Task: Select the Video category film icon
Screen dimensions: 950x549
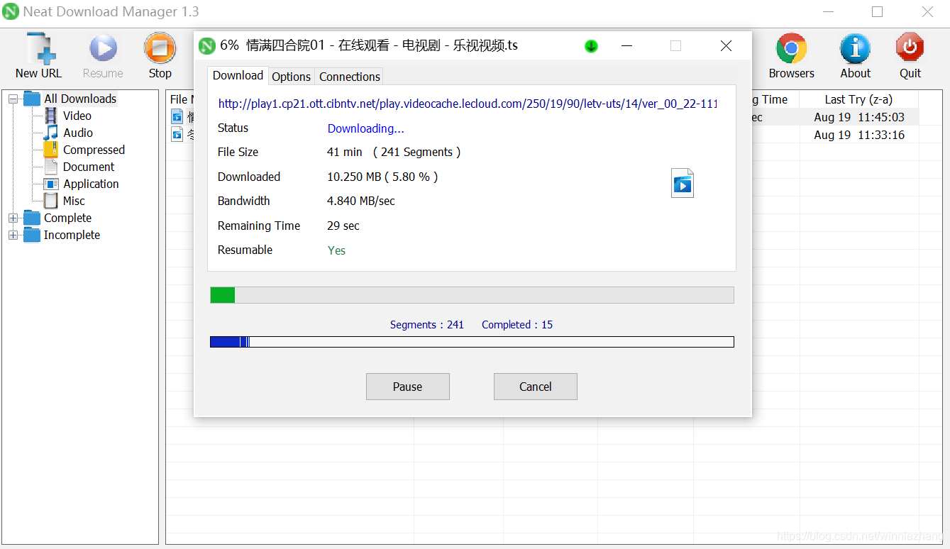Action: click(x=51, y=116)
